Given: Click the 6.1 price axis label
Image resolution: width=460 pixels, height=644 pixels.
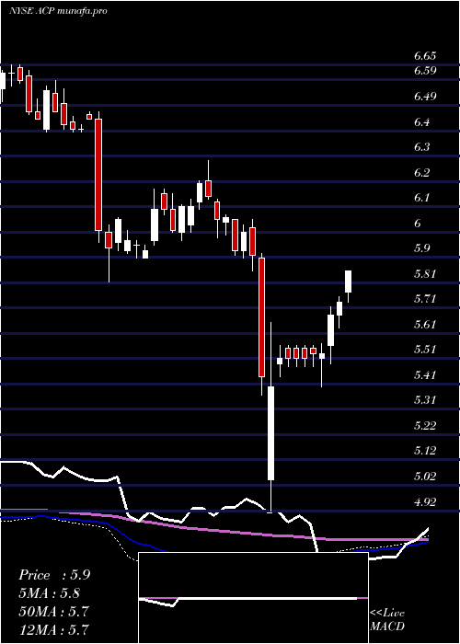Looking at the screenshot, I should (x=421, y=198).
